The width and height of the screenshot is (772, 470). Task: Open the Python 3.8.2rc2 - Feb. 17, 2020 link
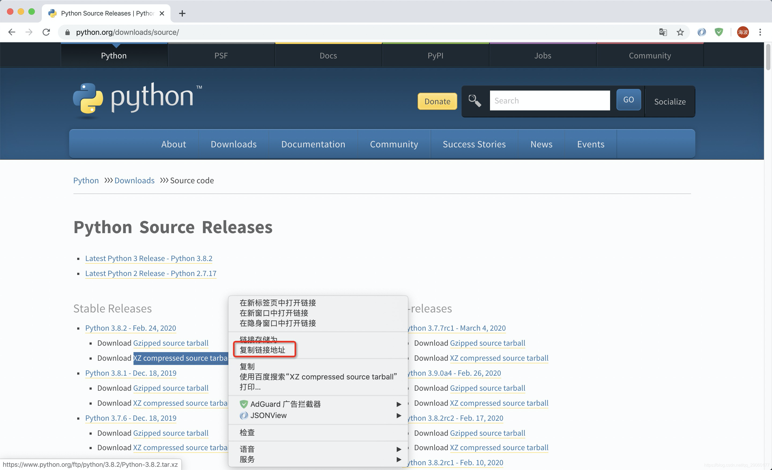[x=455, y=418]
